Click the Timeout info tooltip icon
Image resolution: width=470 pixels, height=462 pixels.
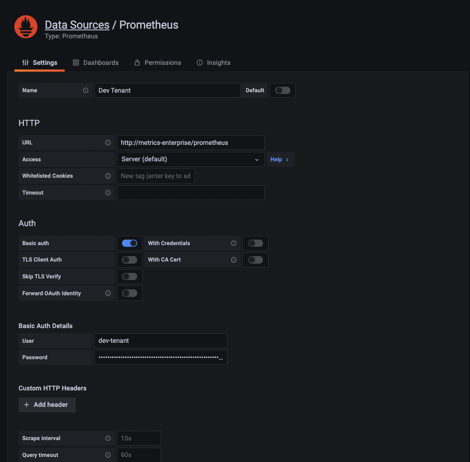108,192
